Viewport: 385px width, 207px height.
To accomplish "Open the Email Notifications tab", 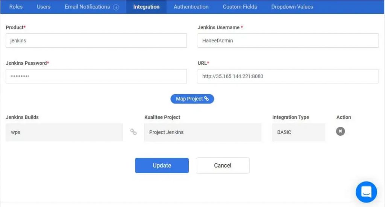I will click(87, 7).
